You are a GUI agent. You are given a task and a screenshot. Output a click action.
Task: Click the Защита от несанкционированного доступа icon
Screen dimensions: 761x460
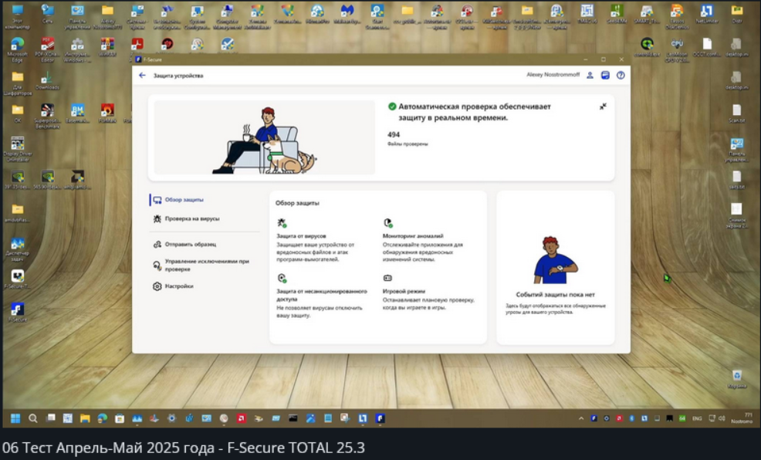coord(282,278)
